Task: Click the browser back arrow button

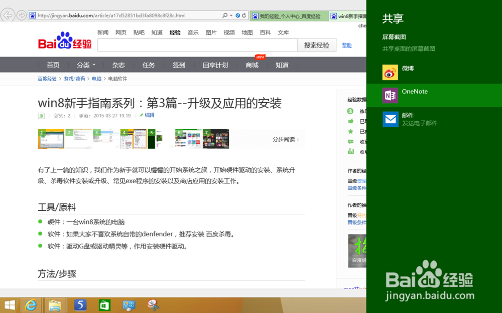Action: tap(8, 15)
